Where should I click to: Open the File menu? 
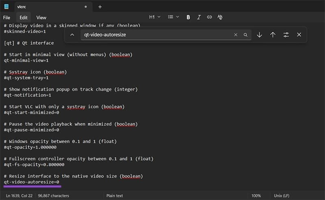[x=6, y=18]
